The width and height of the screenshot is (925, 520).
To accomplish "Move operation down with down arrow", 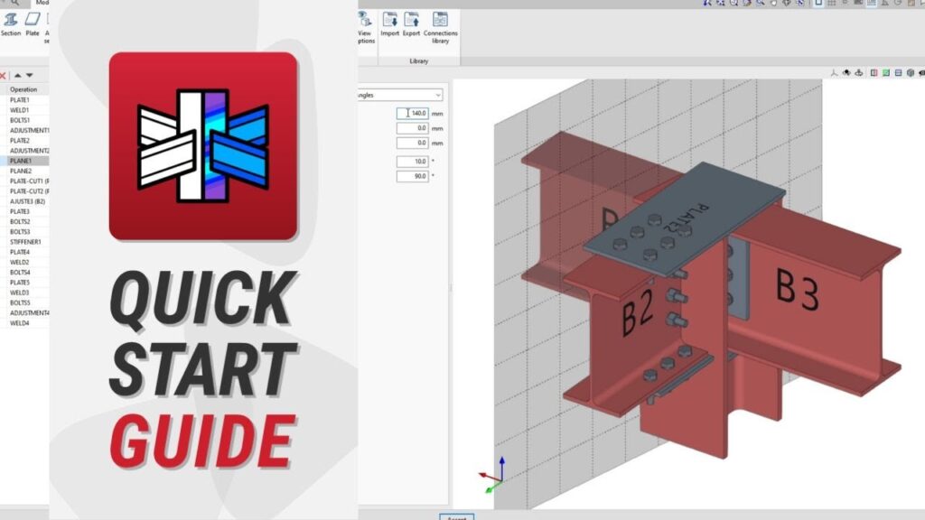I will [29, 76].
